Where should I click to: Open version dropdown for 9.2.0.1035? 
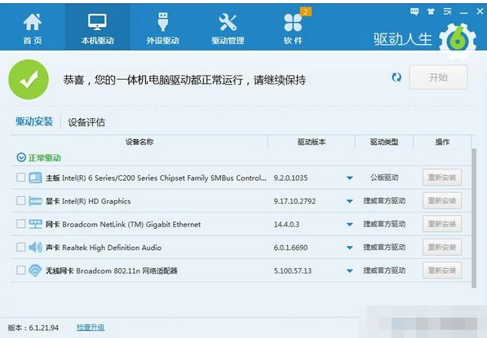(x=350, y=178)
